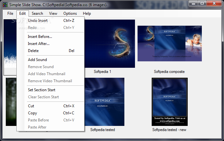Select the Insert Before... menu entry
Viewport: 224px width, 141px height.
pos(50,37)
